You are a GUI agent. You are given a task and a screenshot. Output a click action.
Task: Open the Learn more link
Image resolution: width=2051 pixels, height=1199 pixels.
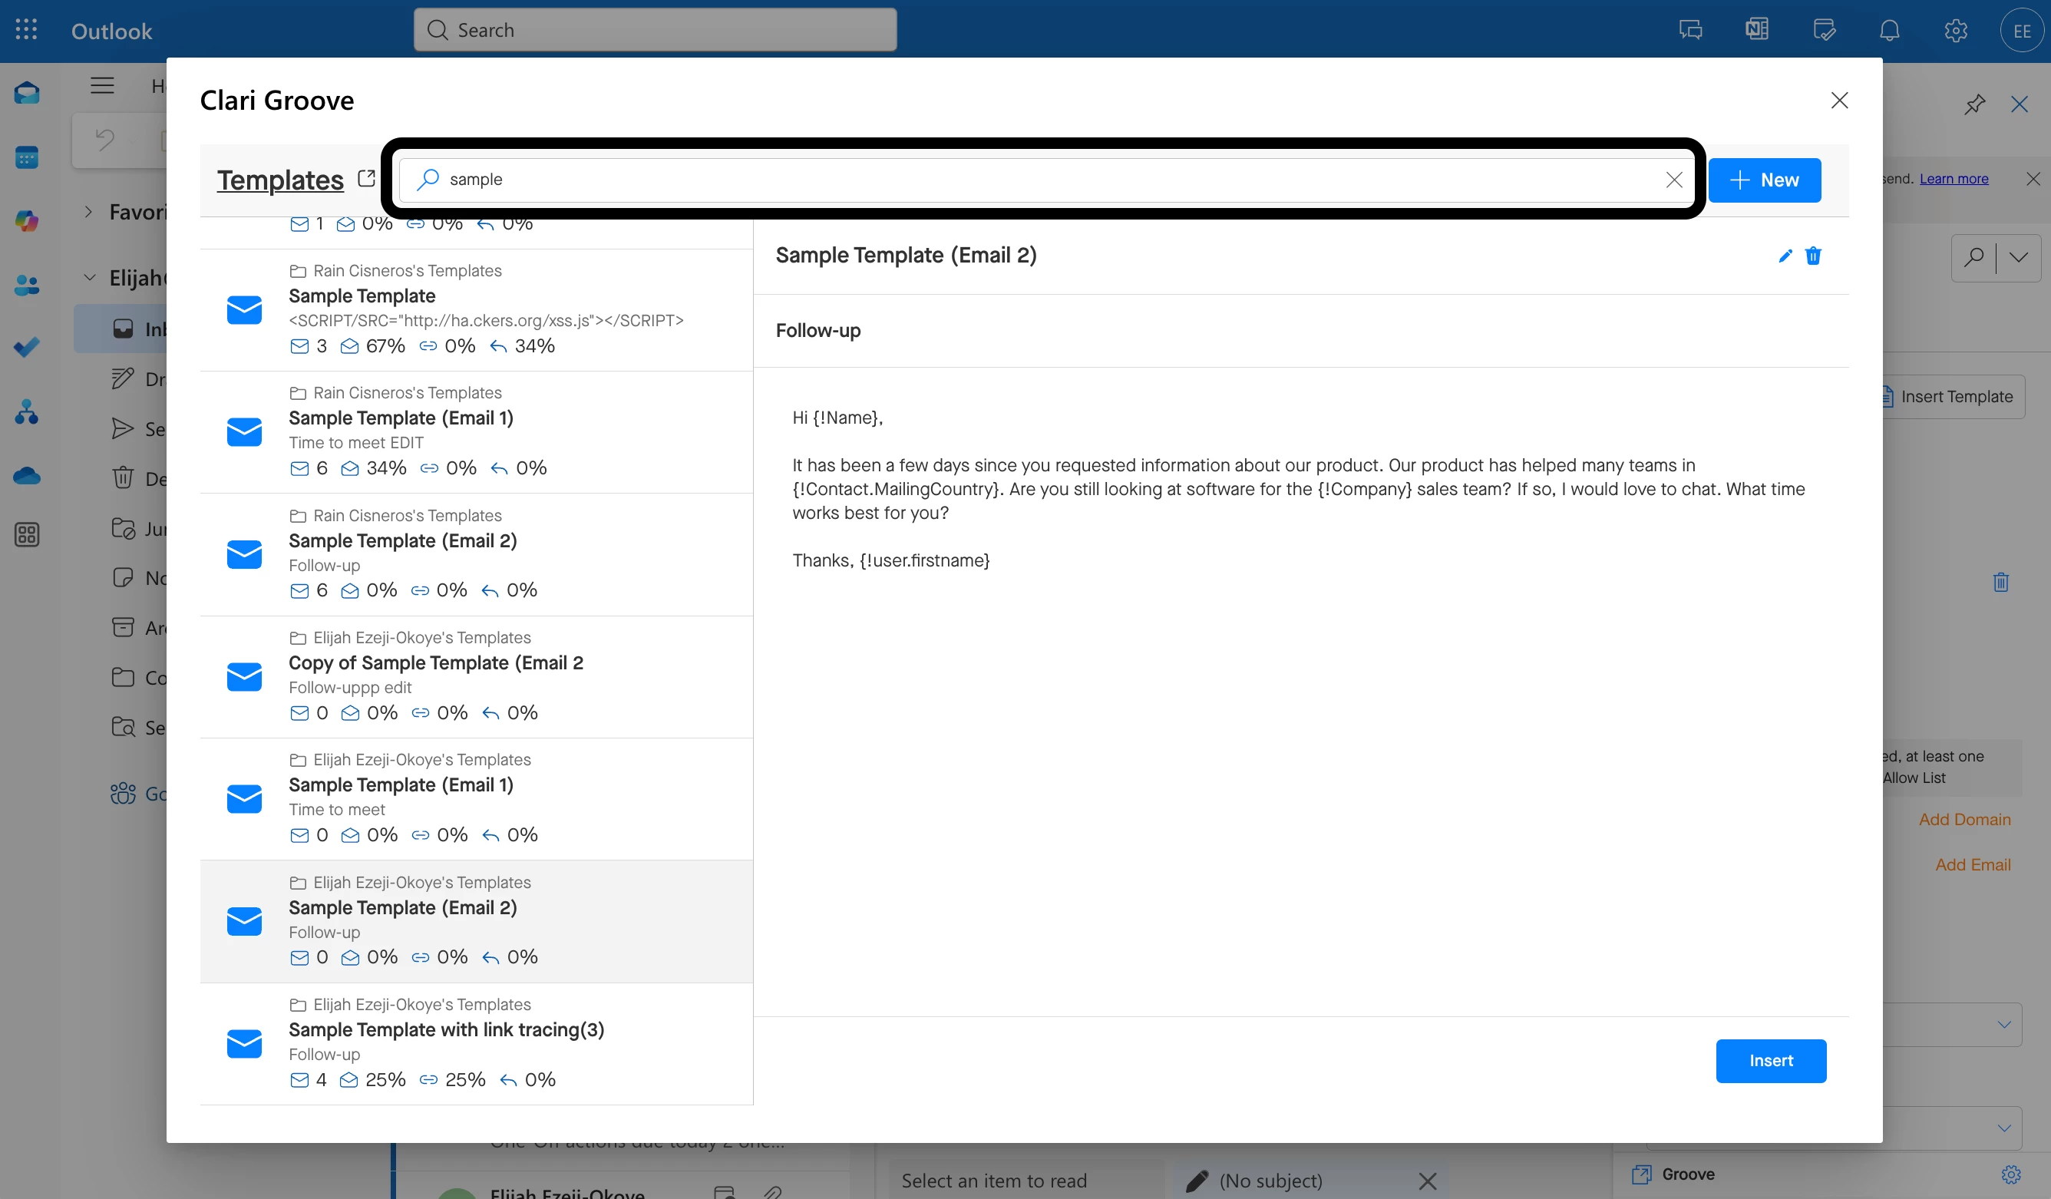pos(1954,178)
